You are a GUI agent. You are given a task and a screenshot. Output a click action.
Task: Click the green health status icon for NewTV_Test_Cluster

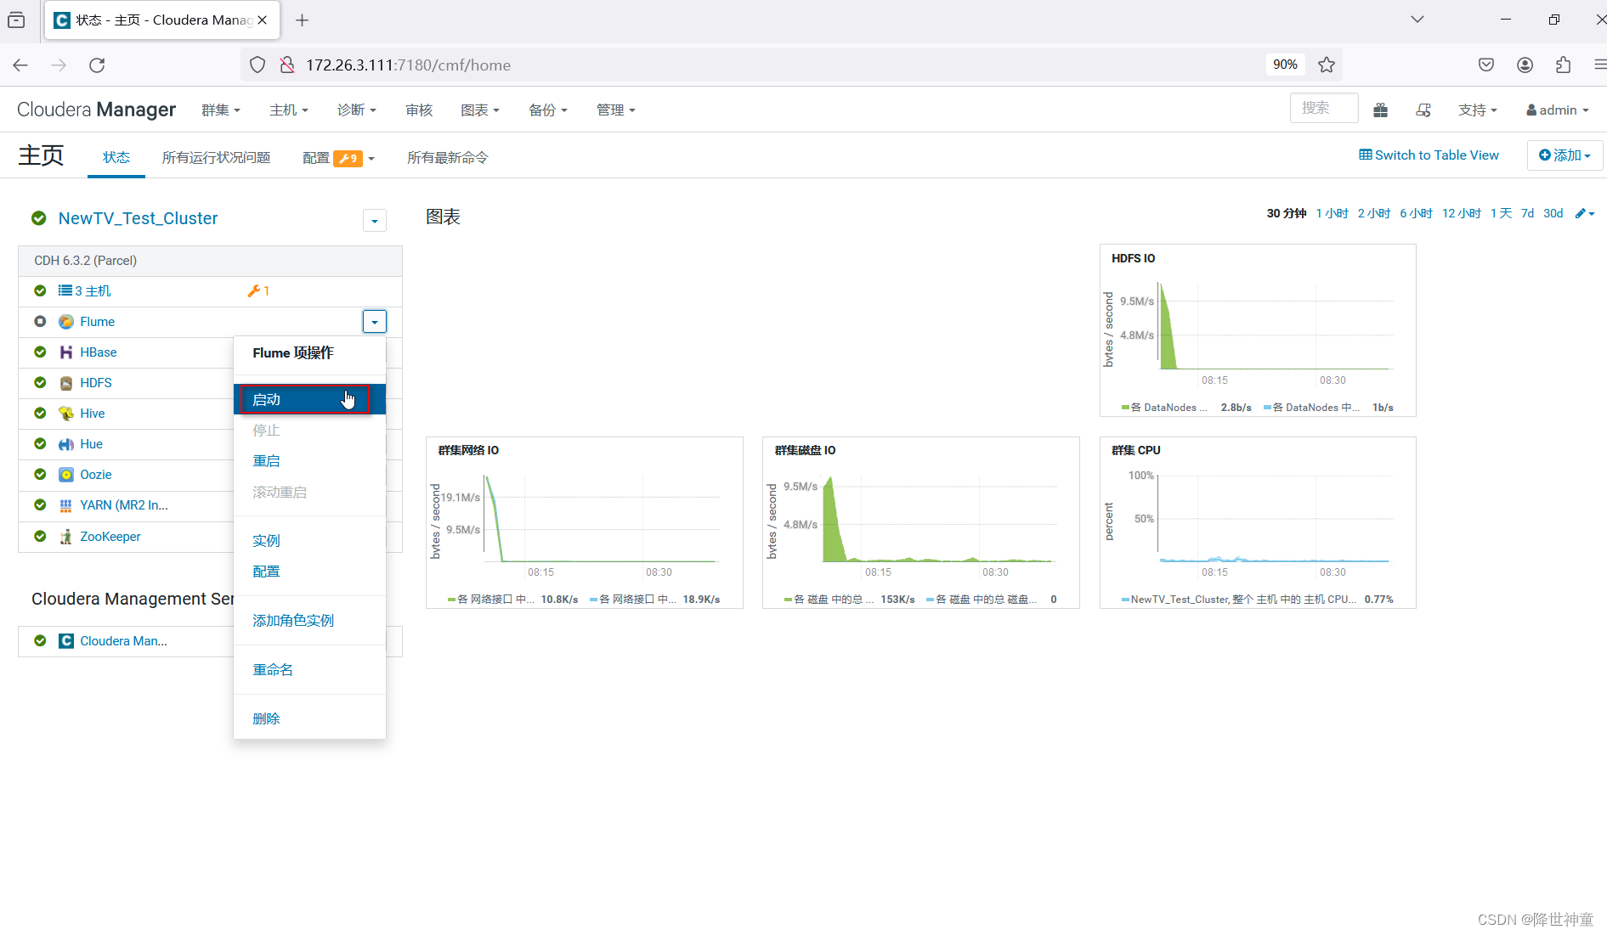coord(39,218)
